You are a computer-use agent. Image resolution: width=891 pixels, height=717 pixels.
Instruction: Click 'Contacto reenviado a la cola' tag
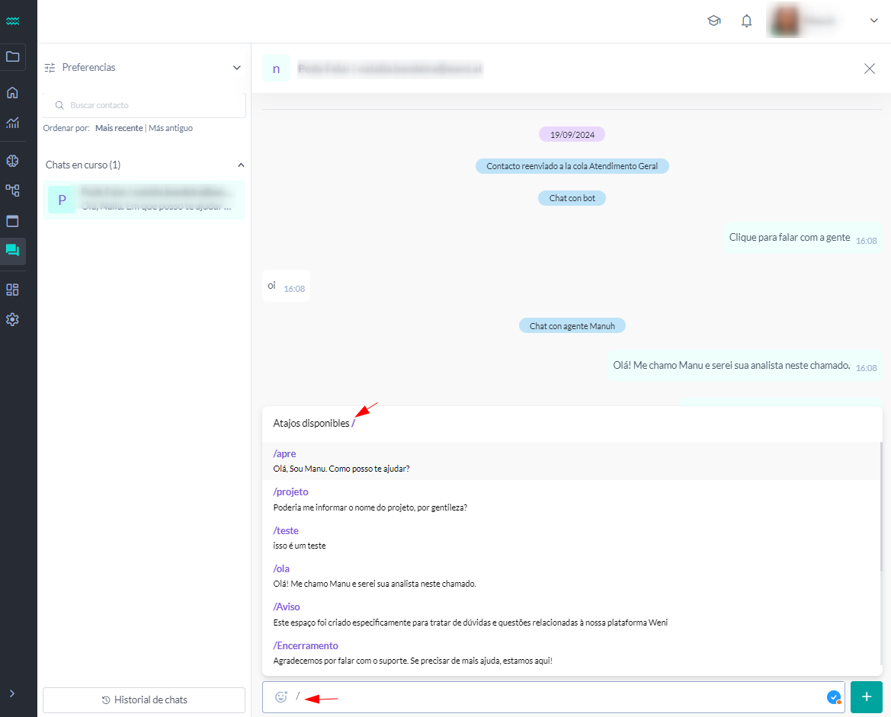[572, 166]
